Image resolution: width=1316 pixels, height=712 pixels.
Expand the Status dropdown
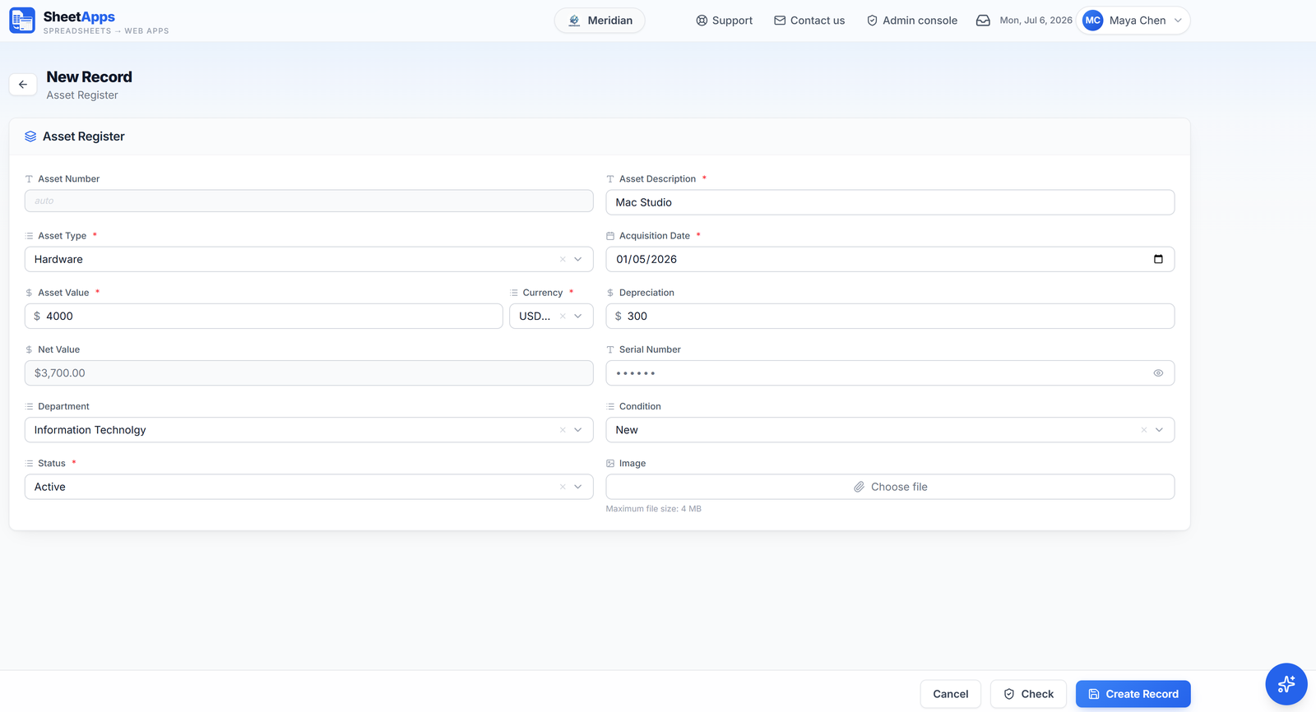click(x=578, y=487)
